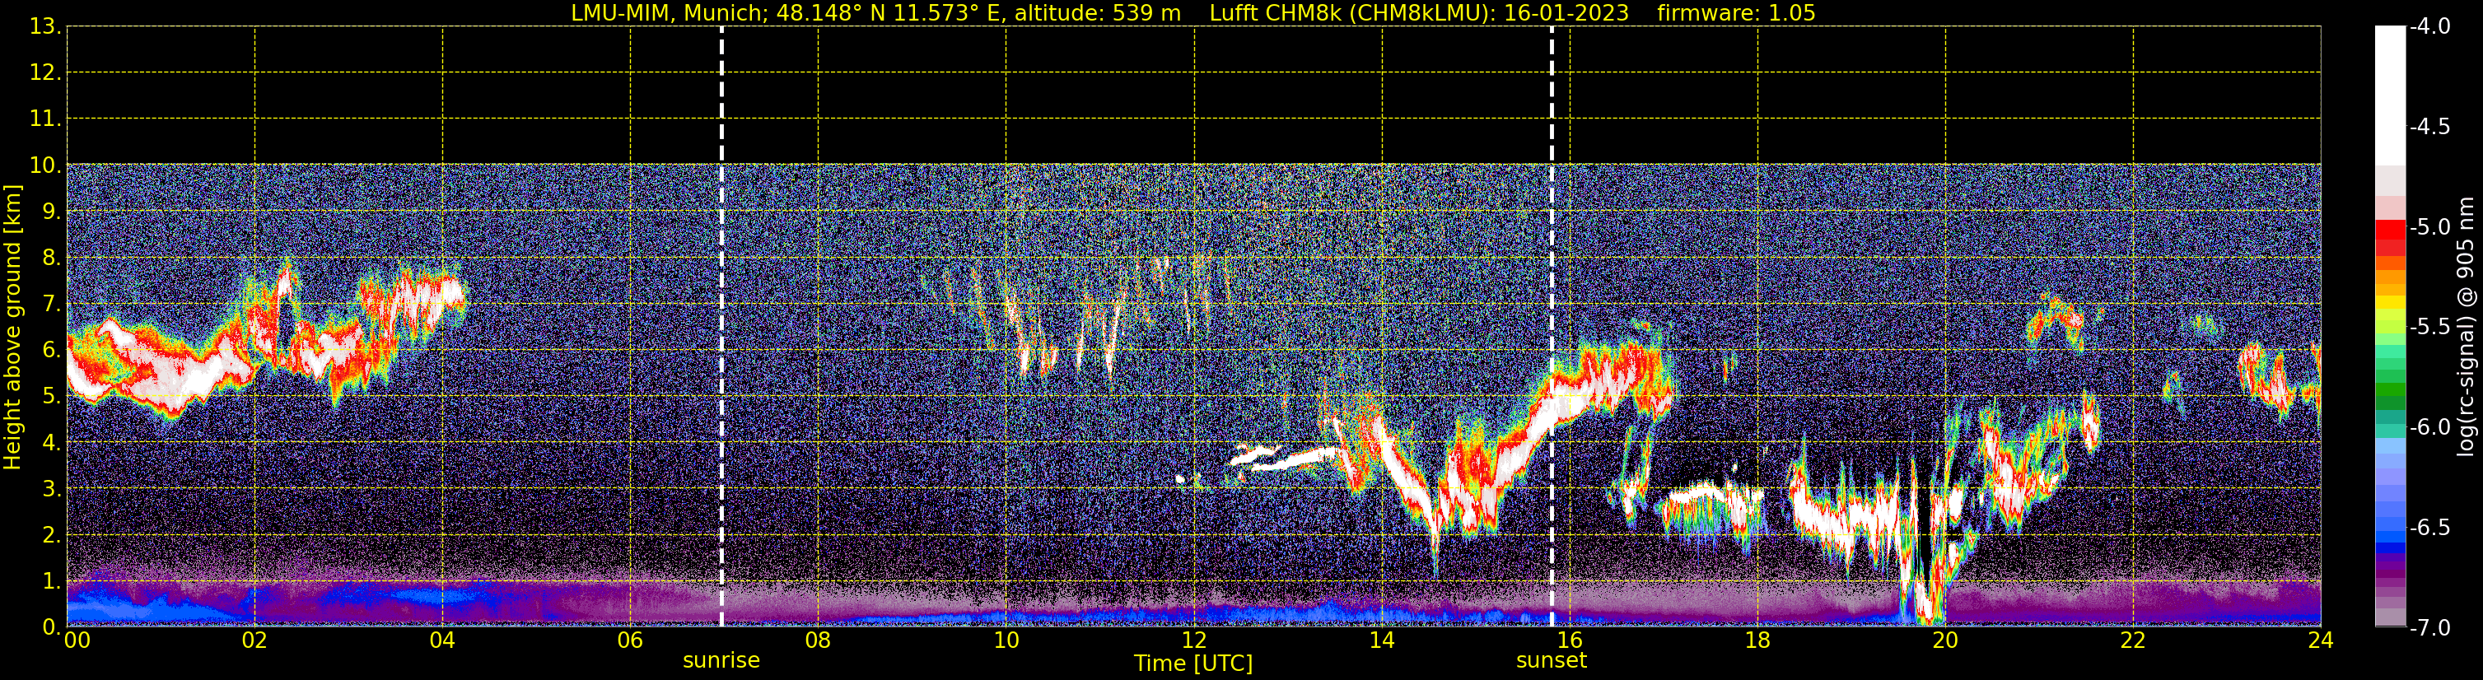Click the y-axis tick label '13.'
The height and width of the screenshot is (680, 2483).
coord(45,27)
